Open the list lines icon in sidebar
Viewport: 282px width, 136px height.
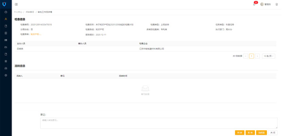tap(6, 33)
